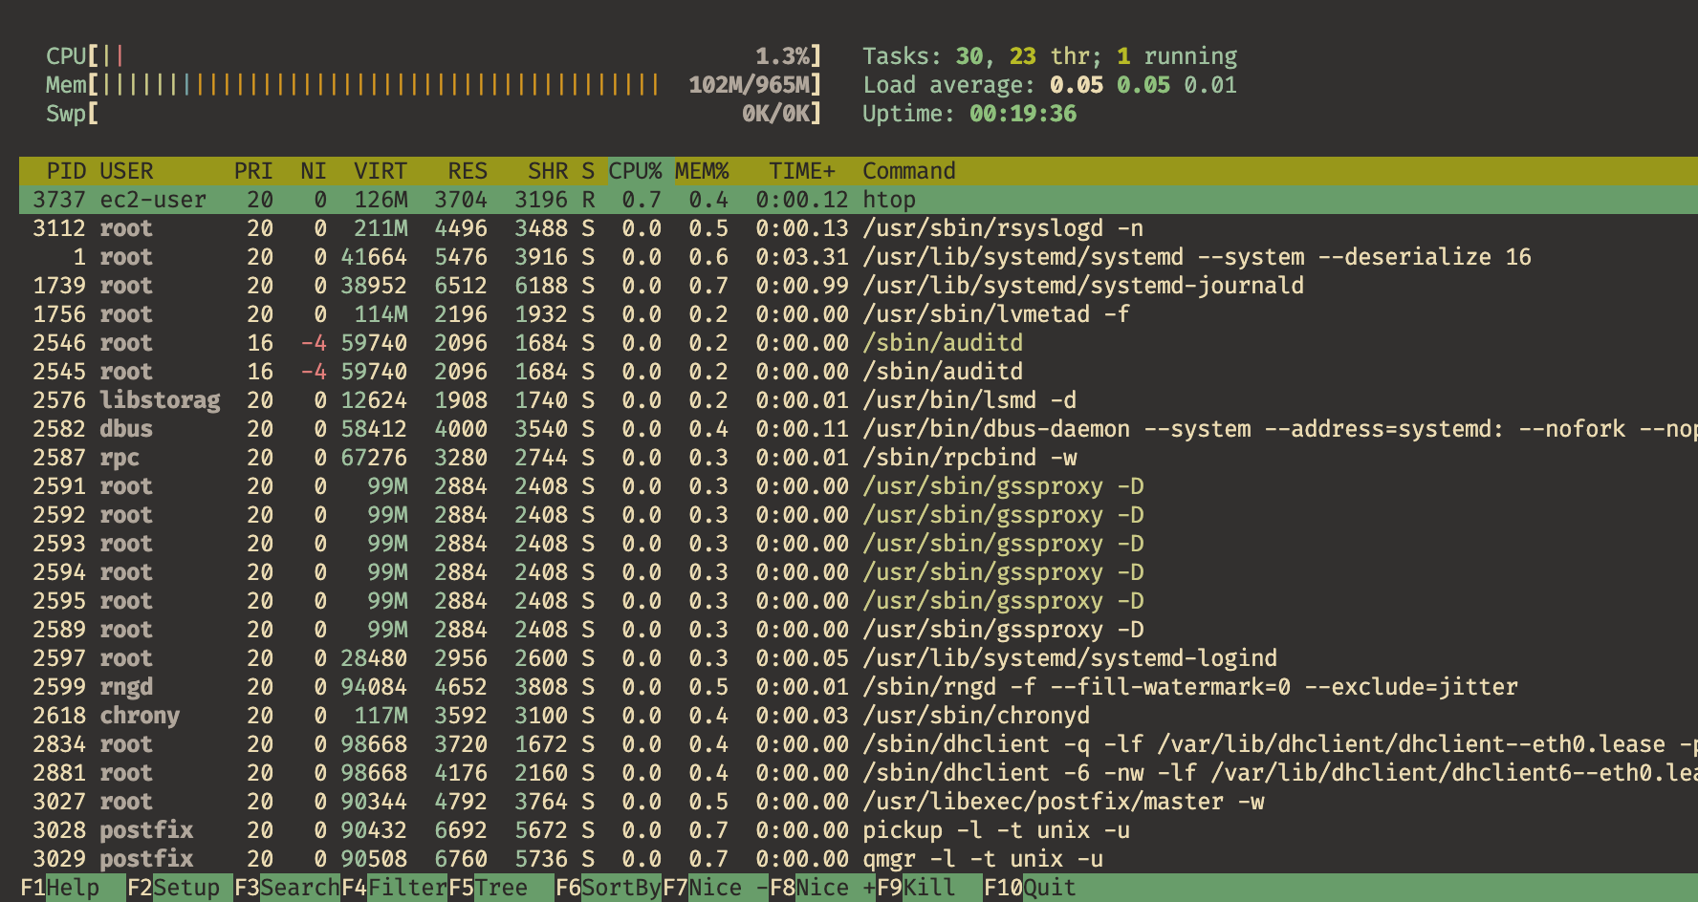The width and height of the screenshot is (1698, 902).
Task: Click F3 Search in the function bar
Action: click(x=287, y=888)
